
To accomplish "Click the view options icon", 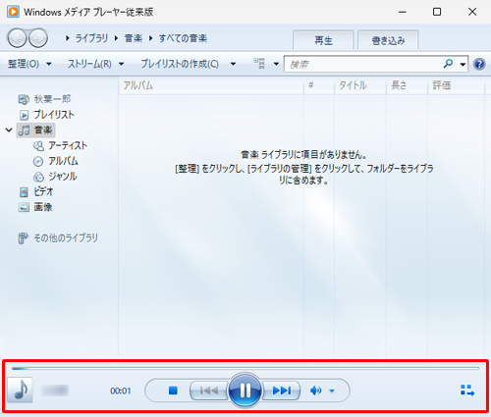I will 259,63.
